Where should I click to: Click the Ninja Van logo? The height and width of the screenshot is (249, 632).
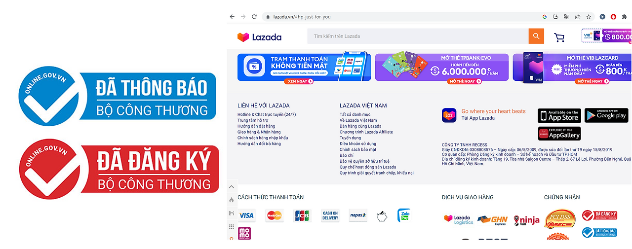coord(526,220)
